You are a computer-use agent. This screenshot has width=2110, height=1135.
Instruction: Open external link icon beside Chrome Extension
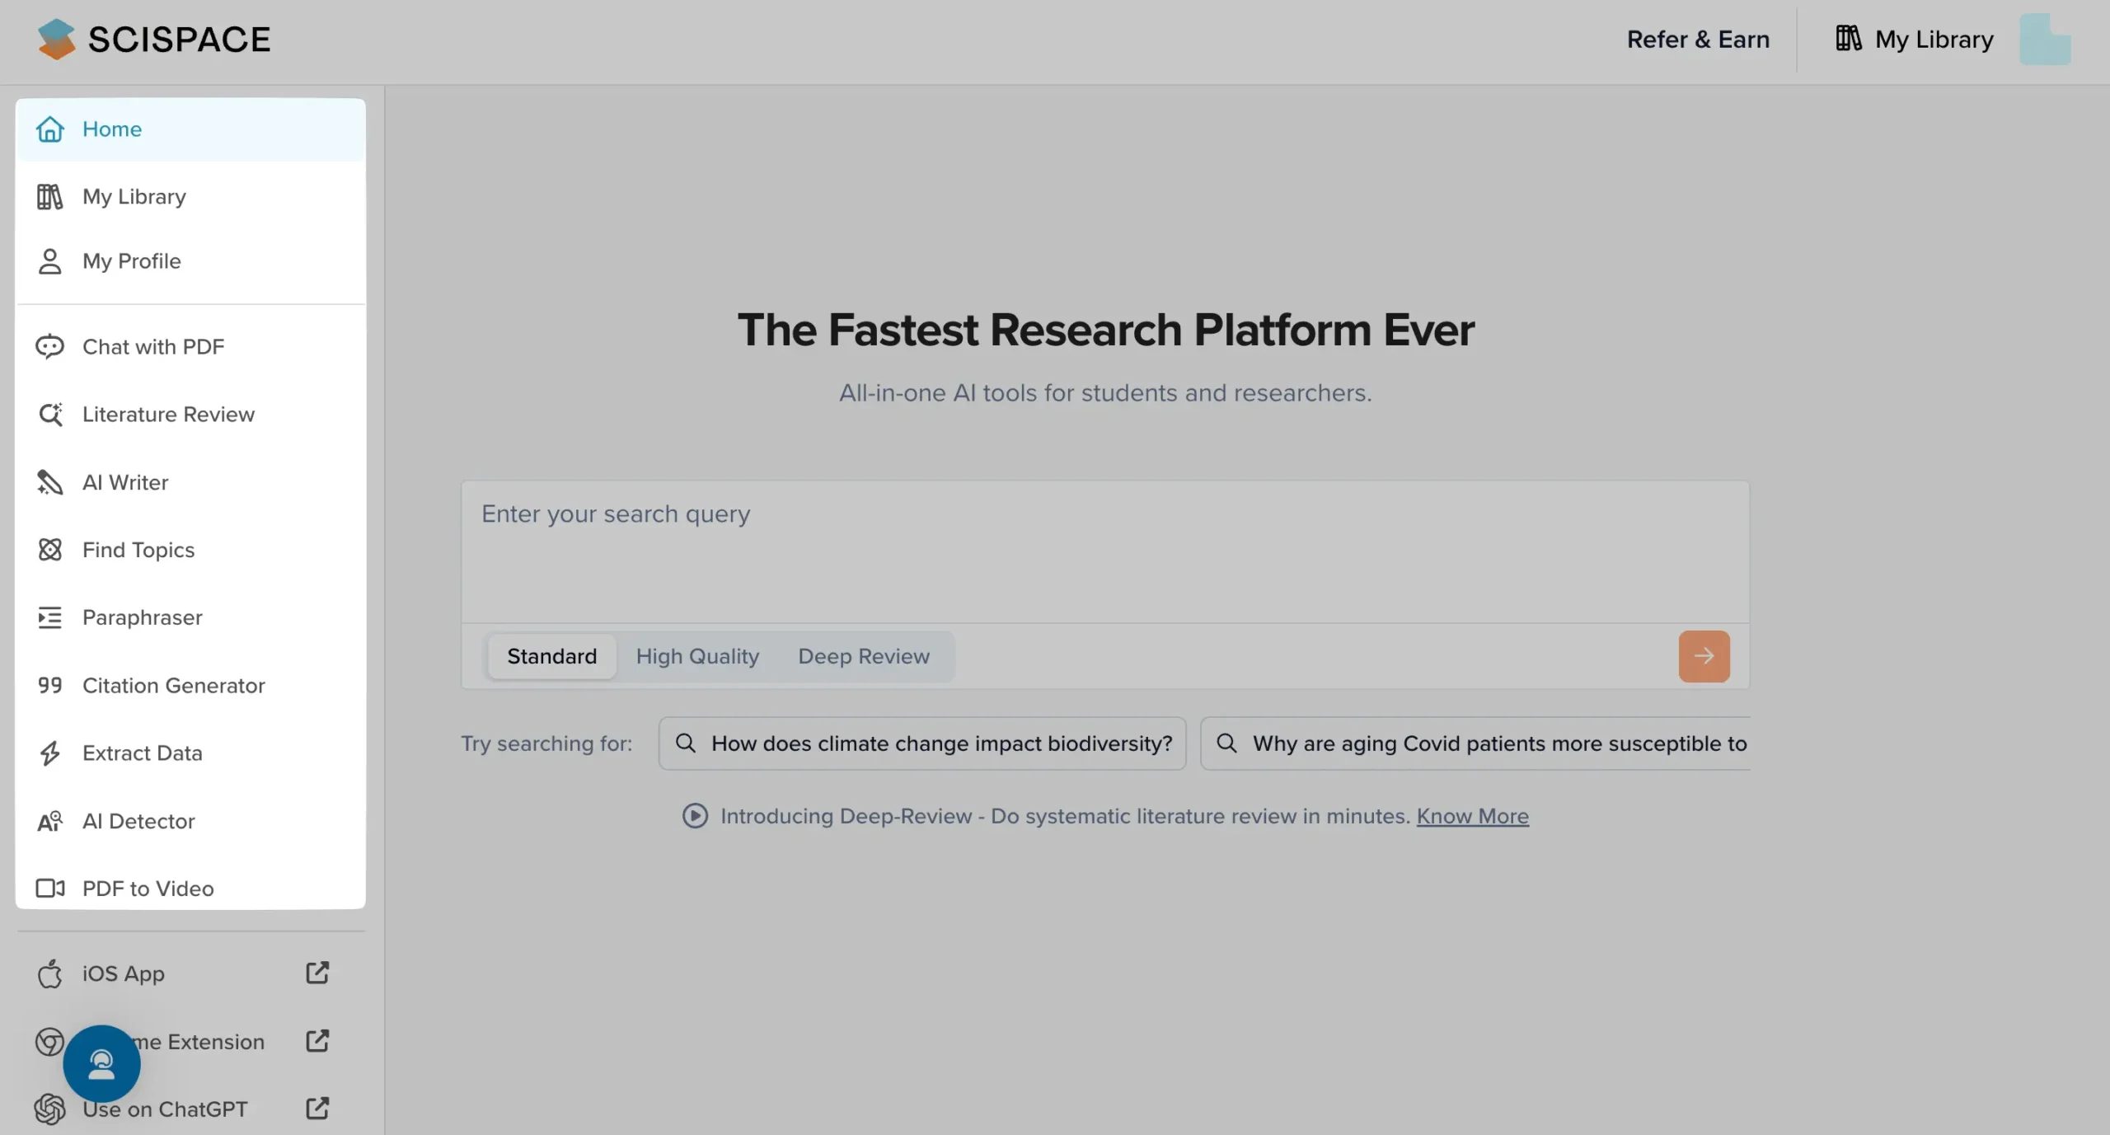pos(317,1041)
